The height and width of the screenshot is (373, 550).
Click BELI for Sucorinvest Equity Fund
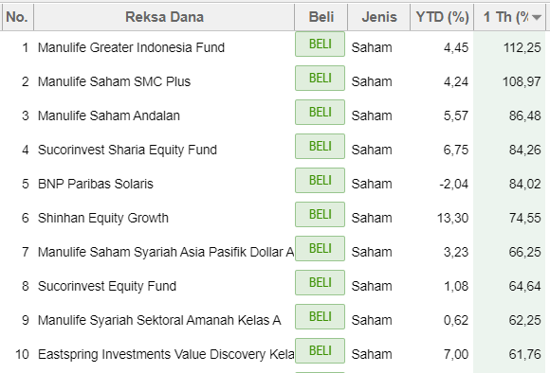pos(320,283)
